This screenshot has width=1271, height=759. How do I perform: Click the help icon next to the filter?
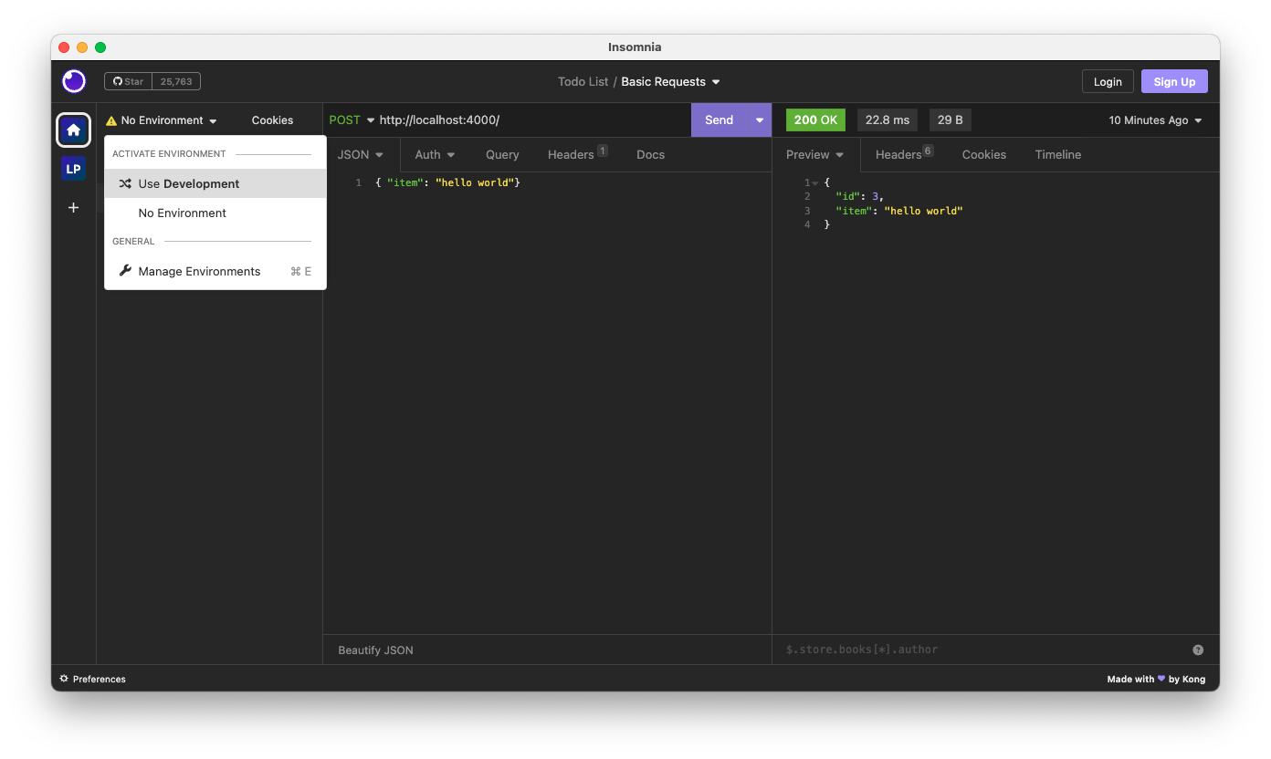point(1198,650)
